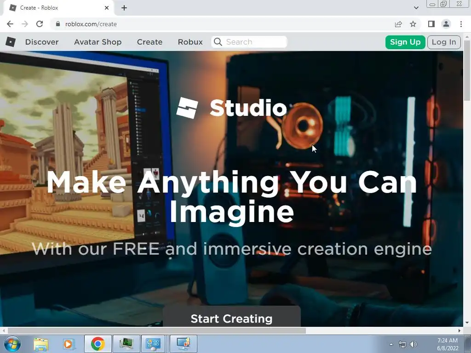
Task: Select the Create - Roblox browser tab
Action: tap(58, 8)
